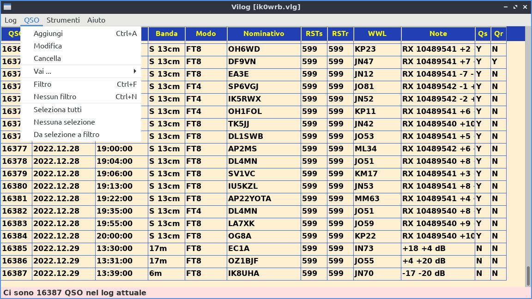Click locator cell ML34
The height and width of the screenshot is (299, 532).
tap(377, 149)
